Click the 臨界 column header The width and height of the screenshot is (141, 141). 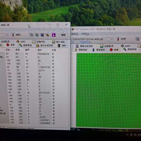point(27,50)
